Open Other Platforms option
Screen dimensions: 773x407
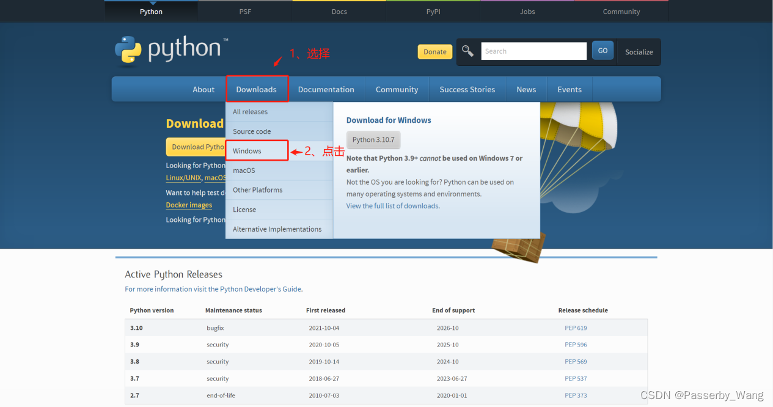[257, 189]
